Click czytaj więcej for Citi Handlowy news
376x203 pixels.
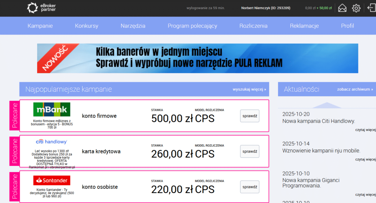coord(365,130)
